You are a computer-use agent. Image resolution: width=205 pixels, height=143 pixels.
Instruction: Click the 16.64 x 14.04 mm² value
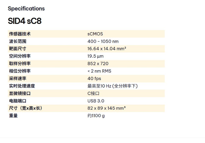(x=107, y=49)
